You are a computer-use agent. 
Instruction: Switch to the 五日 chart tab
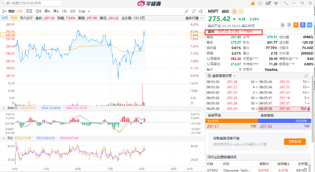29,11
